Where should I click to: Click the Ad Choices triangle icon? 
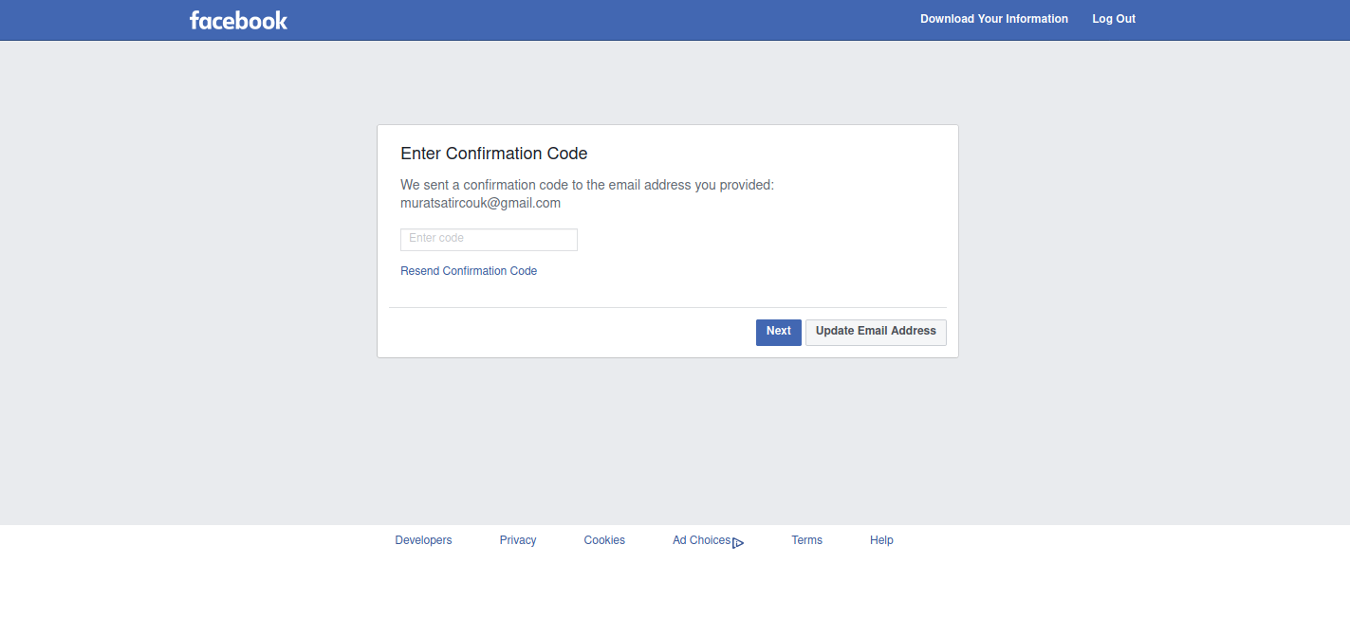click(x=738, y=543)
